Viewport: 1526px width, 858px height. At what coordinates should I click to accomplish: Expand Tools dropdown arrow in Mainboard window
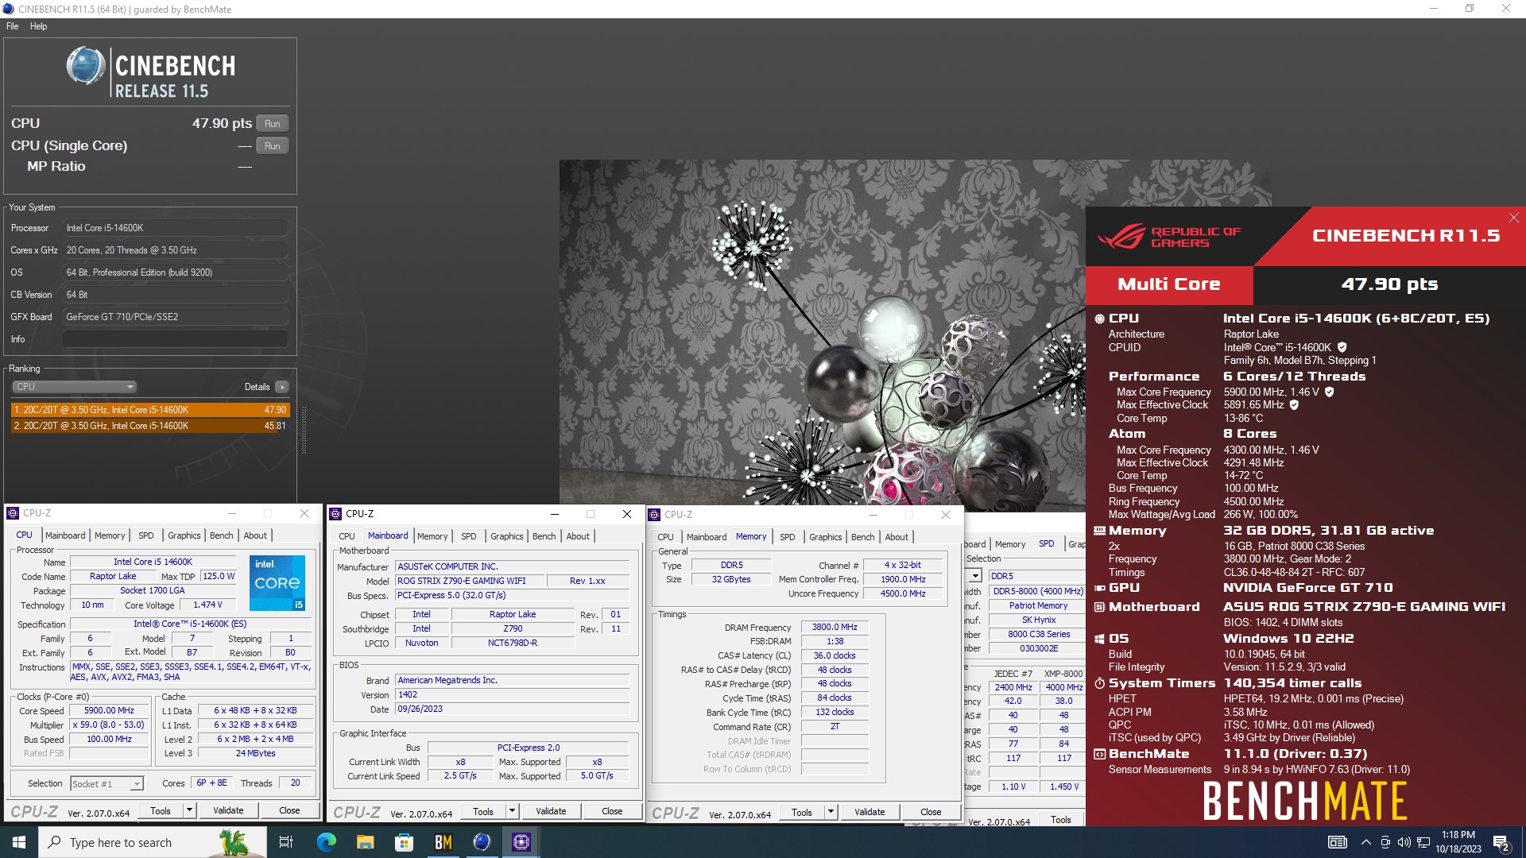point(512,812)
